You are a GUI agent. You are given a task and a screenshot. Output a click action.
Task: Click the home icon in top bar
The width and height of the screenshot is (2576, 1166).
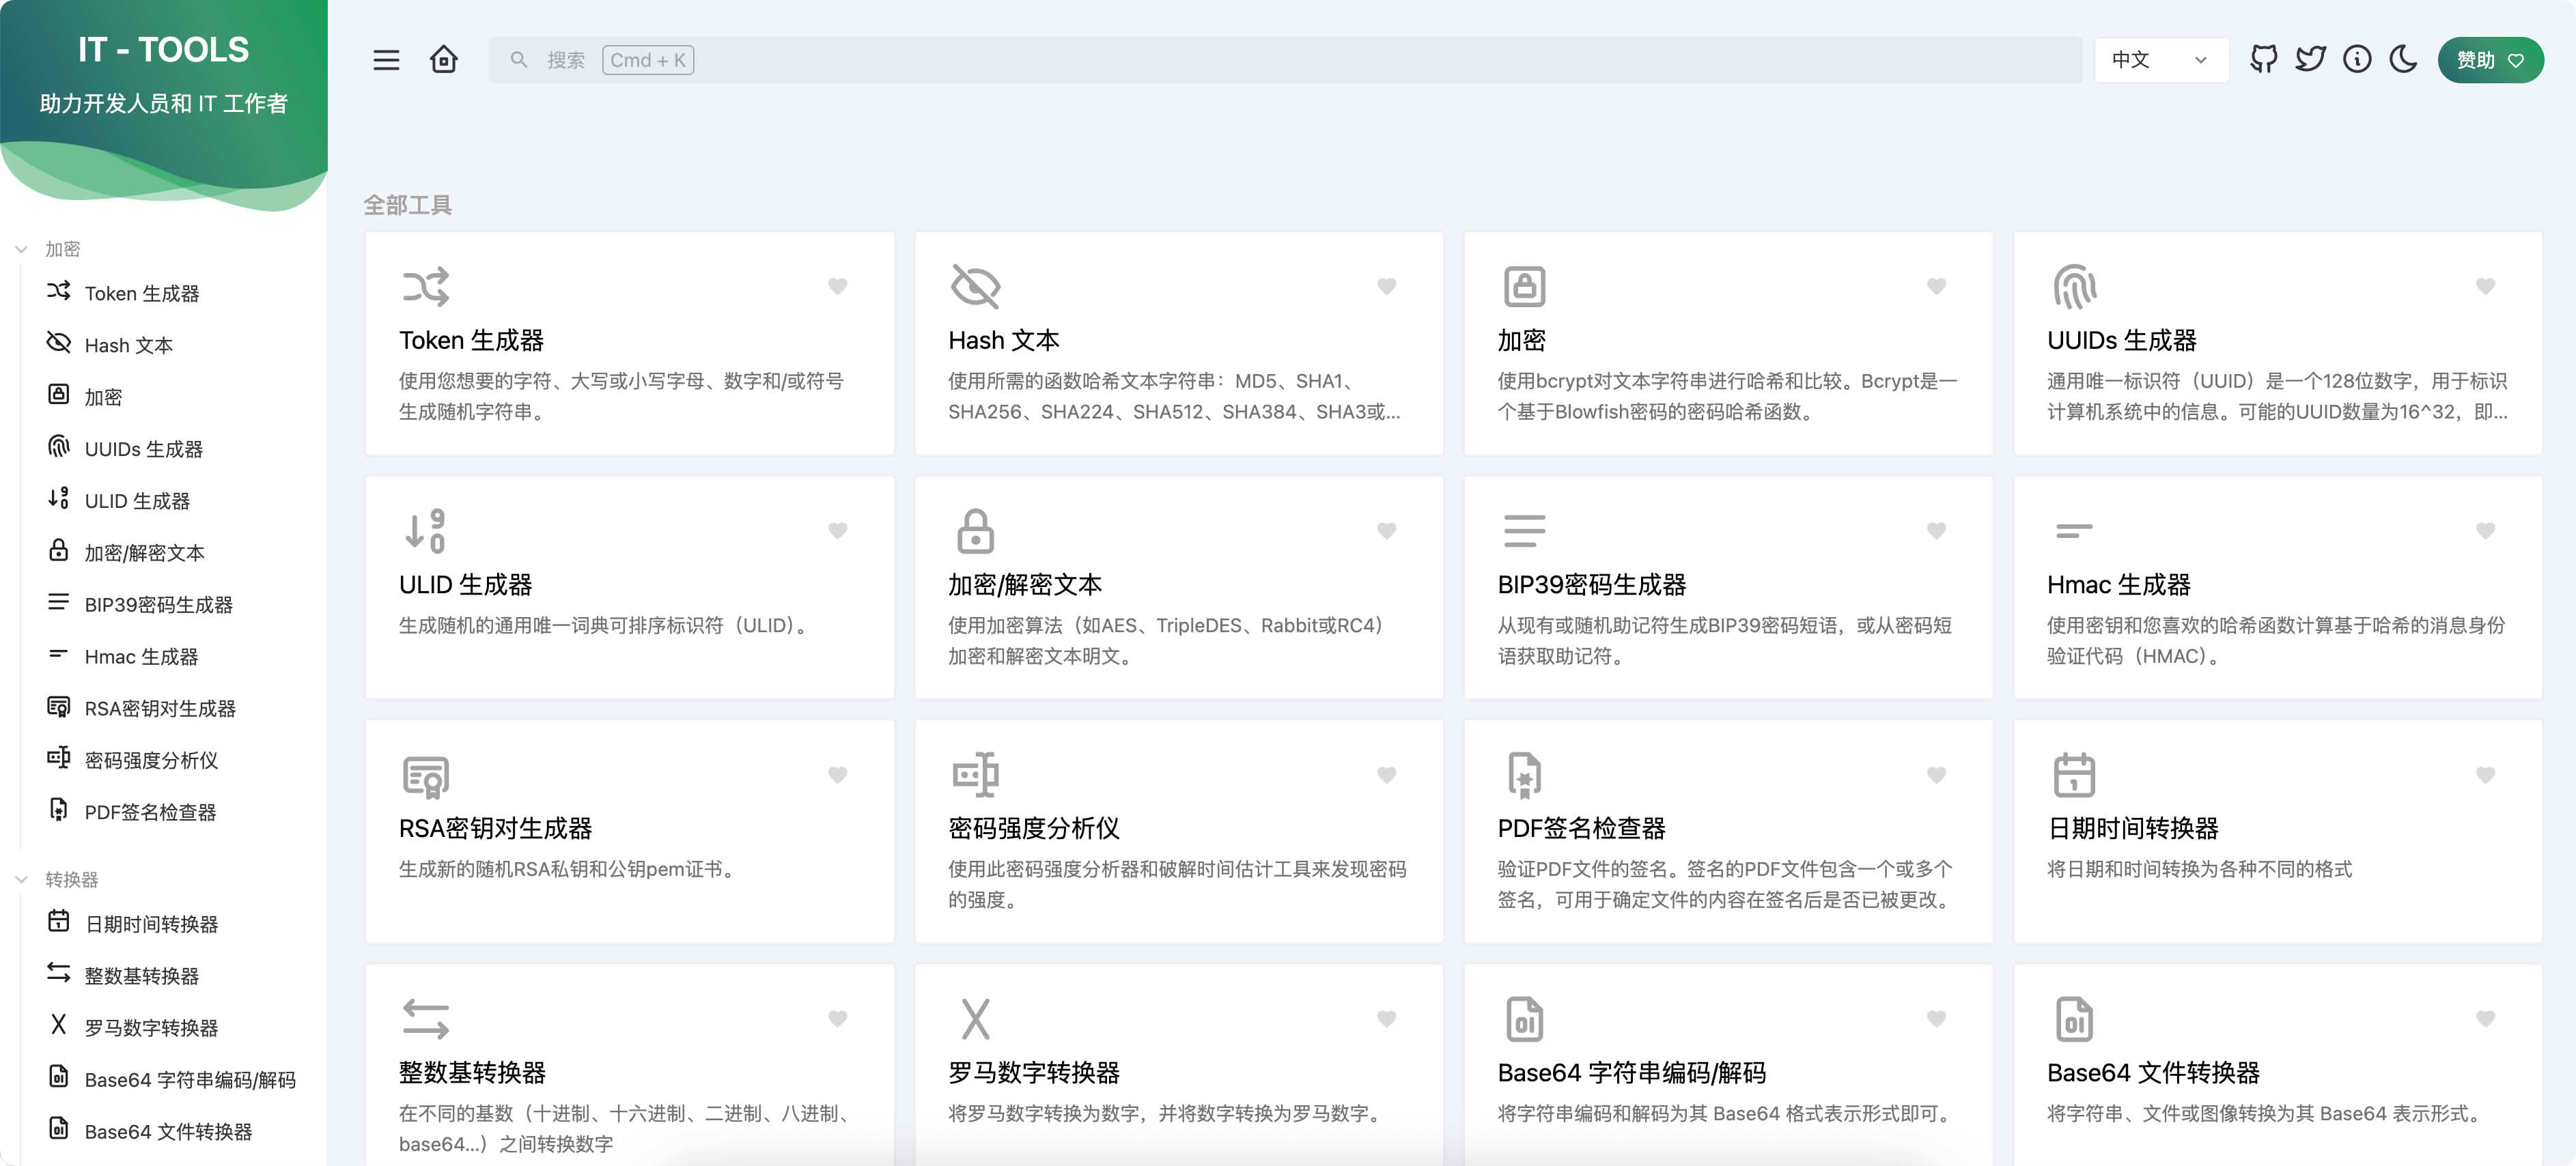click(444, 60)
